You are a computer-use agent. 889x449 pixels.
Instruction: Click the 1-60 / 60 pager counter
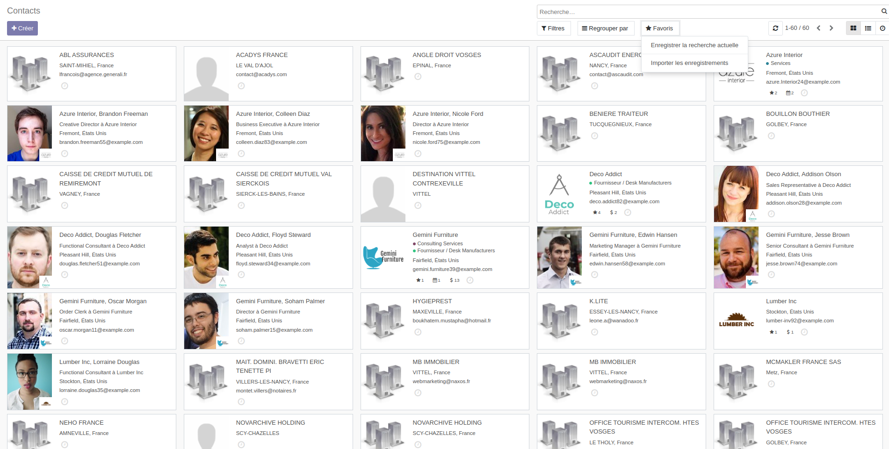click(x=797, y=28)
